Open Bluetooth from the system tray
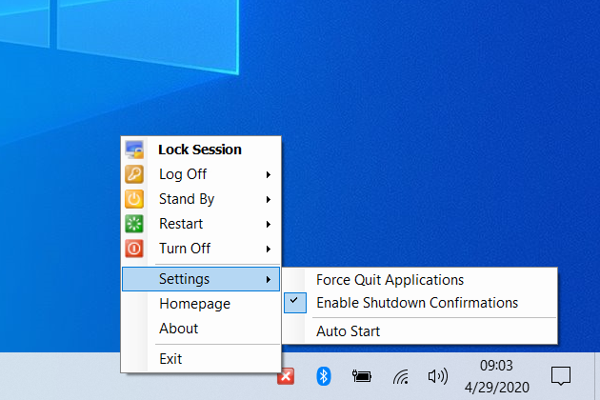 [x=324, y=376]
